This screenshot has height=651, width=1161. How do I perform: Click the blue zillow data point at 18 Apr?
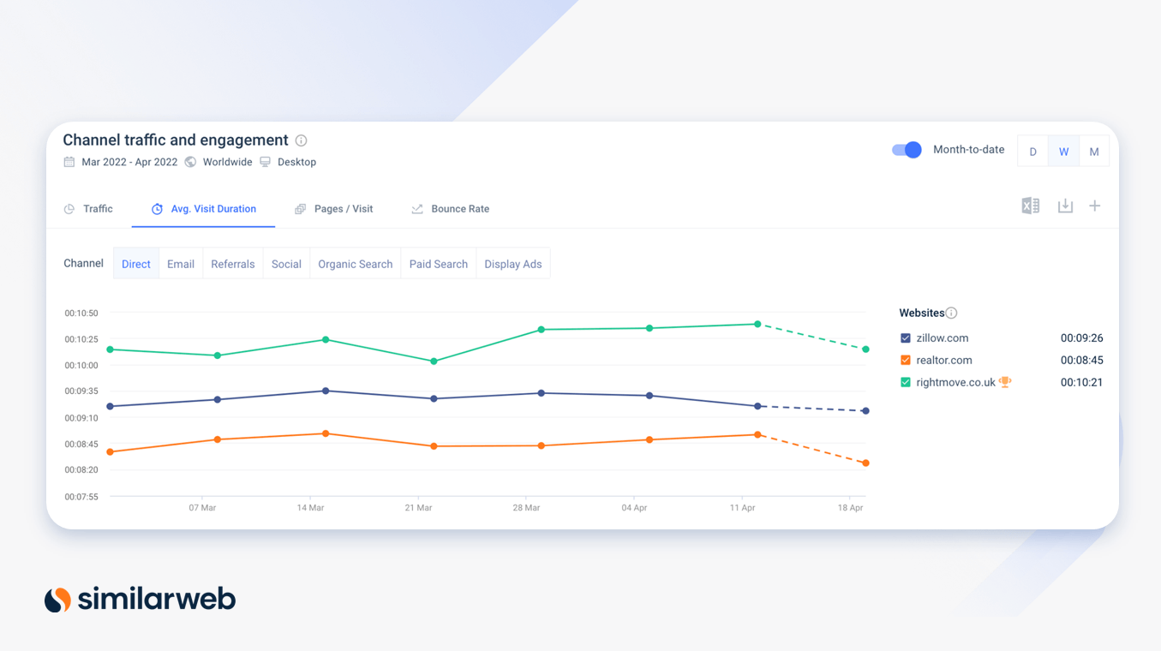click(x=865, y=411)
